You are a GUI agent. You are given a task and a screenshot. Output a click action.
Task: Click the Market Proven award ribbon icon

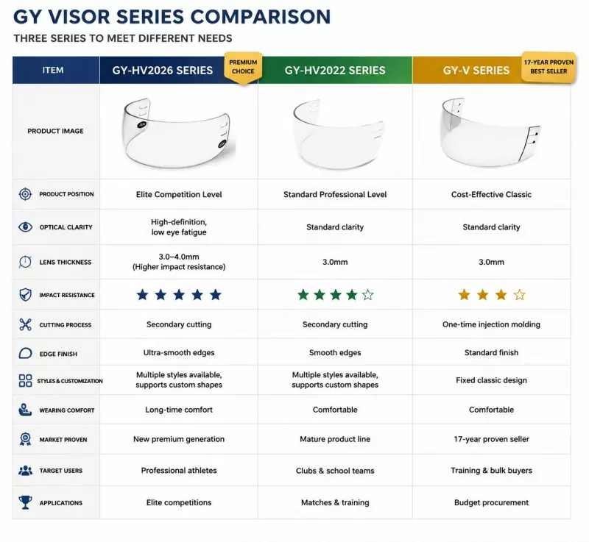[25, 439]
